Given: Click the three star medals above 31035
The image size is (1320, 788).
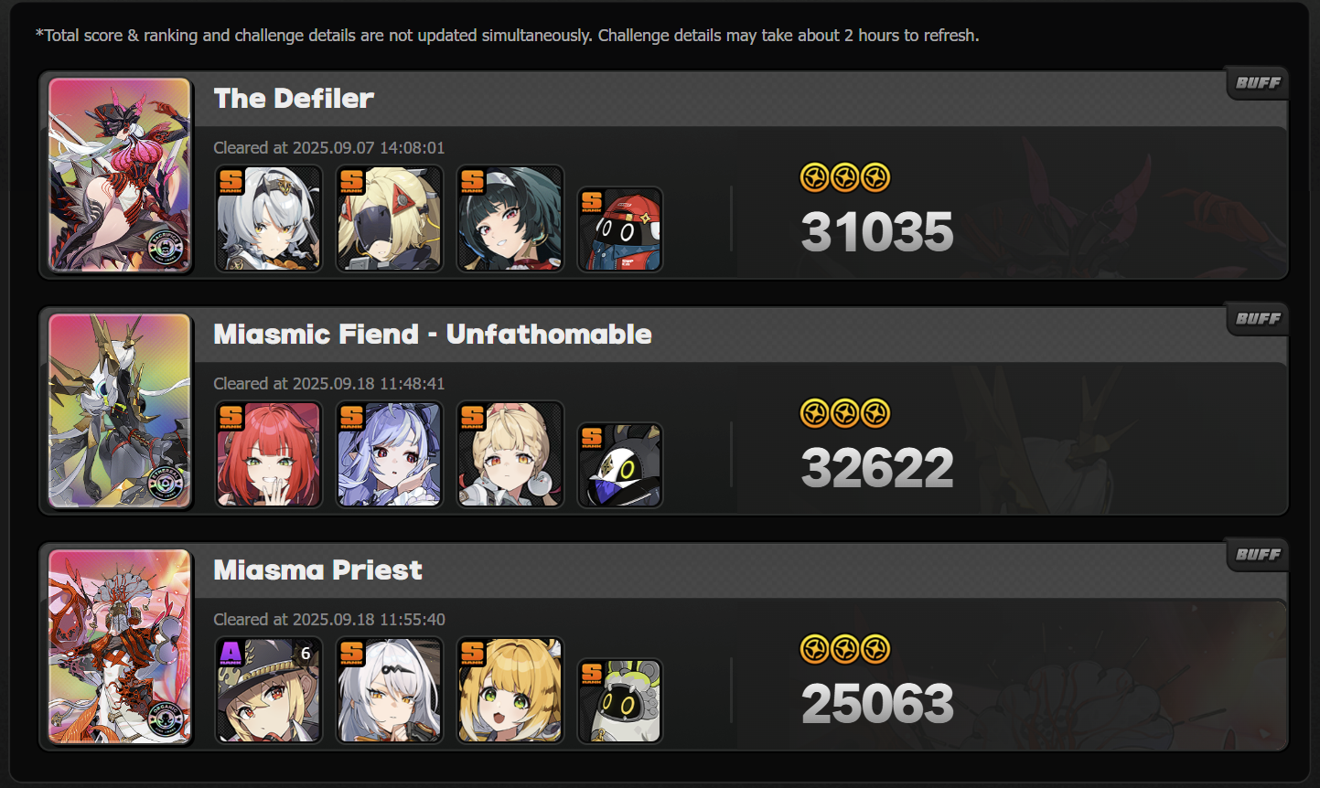Looking at the screenshot, I should pos(845,177).
